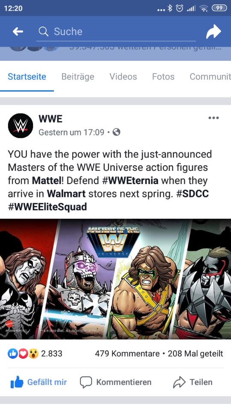Tap the public globe audience icon
The width and height of the screenshot is (231, 411).
[116, 132]
